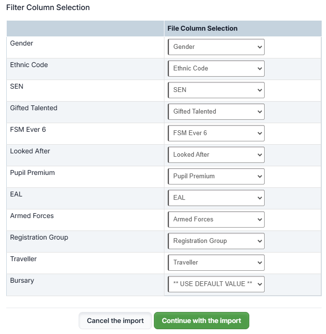Click the File Column Selection header

click(x=202, y=28)
